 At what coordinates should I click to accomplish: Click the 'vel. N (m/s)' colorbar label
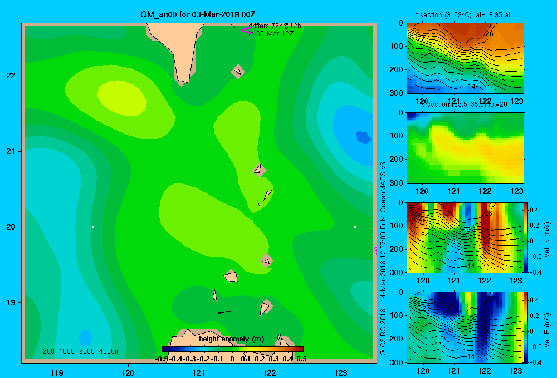point(548,240)
